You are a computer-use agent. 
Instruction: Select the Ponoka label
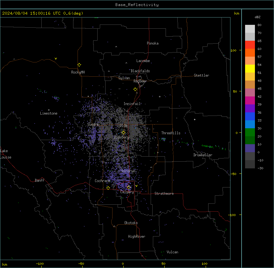click(153, 43)
